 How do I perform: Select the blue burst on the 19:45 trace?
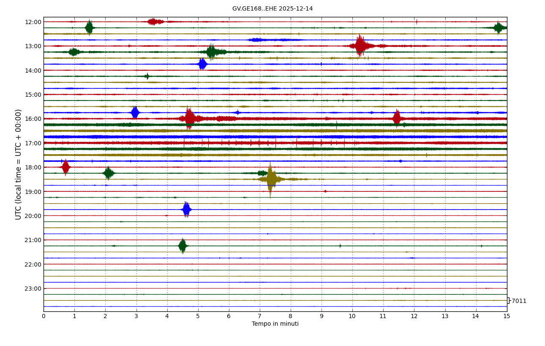(186, 210)
